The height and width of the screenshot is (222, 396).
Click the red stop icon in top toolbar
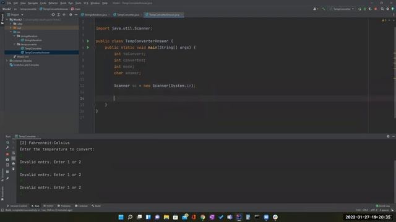(x=376, y=9)
